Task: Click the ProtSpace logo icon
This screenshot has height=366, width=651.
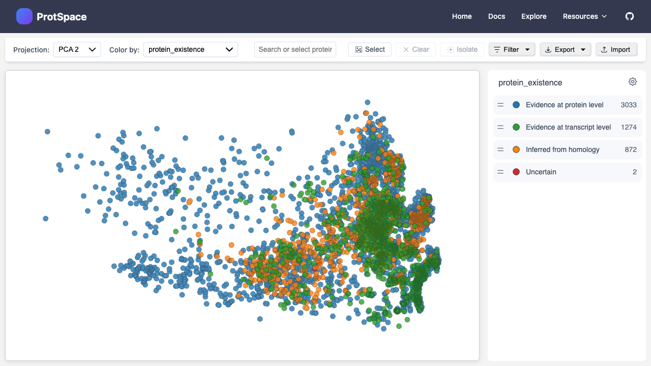Action: [24, 16]
